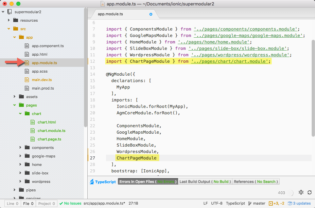Image resolution: width=315 pixels, height=208 pixels.
Task: Click the 403 counter in TypeScript panel
Action: (281, 193)
